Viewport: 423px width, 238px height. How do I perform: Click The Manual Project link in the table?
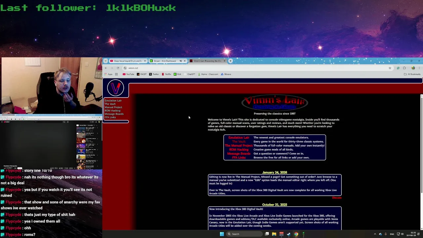coord(239,145)
